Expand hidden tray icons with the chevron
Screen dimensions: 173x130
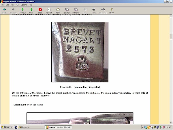pos(143,127)
